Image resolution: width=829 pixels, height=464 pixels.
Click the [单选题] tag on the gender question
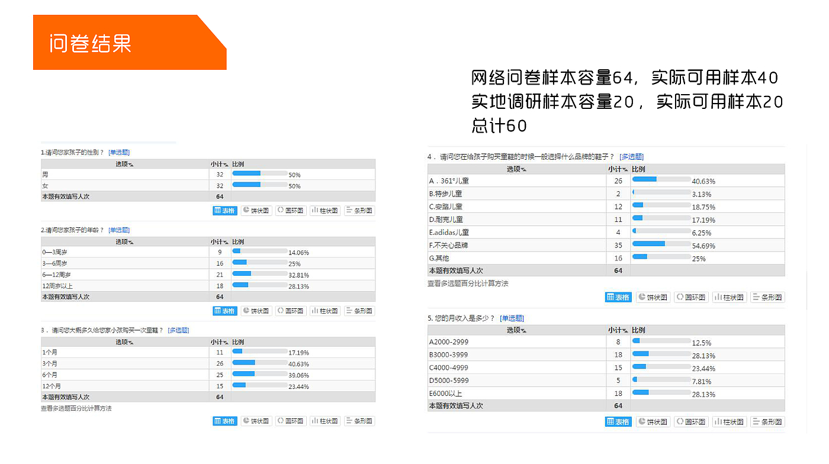click(119, 153)
